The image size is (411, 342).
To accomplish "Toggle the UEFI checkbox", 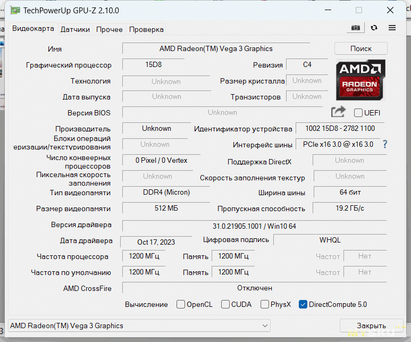I will click(358, 113).
